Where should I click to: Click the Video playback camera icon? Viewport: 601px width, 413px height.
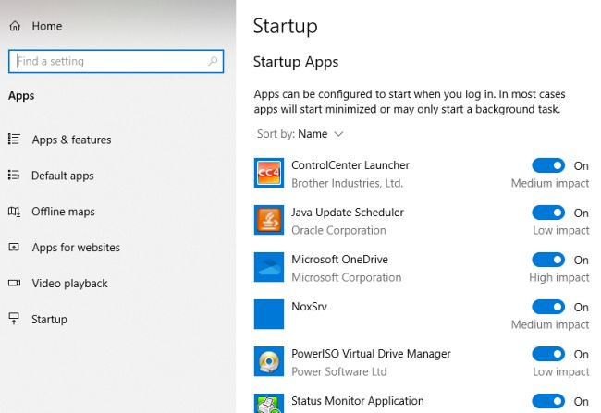14,283
